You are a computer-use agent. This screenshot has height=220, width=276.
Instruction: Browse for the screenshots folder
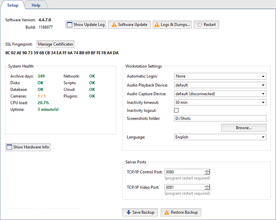pos(244,128)
